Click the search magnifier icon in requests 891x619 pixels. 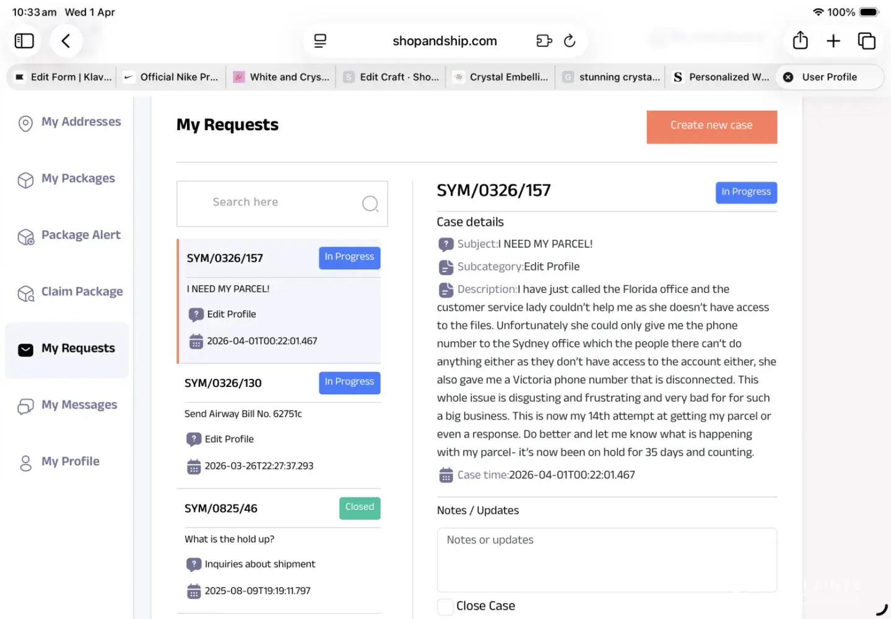click(x=370, y=204)
